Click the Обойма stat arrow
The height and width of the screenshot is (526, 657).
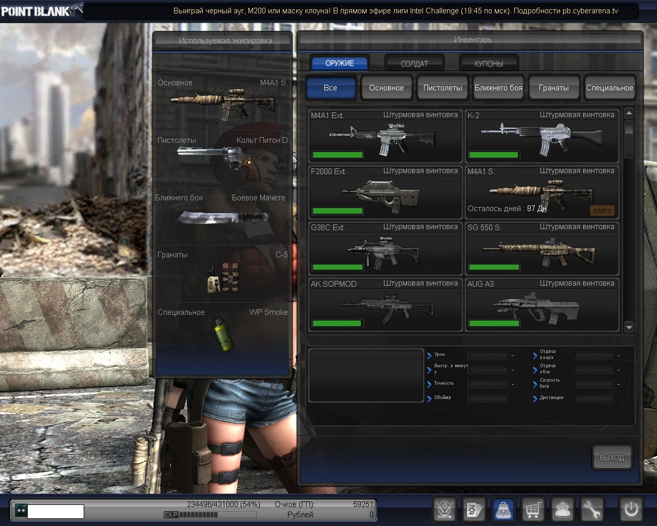(430, 398)
